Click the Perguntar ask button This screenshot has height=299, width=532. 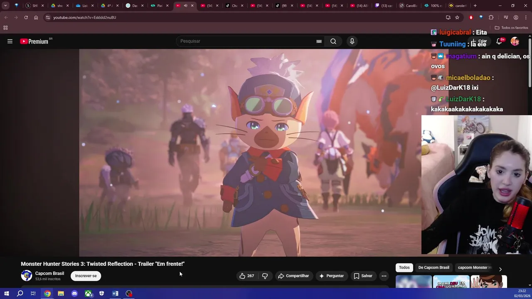331,276
